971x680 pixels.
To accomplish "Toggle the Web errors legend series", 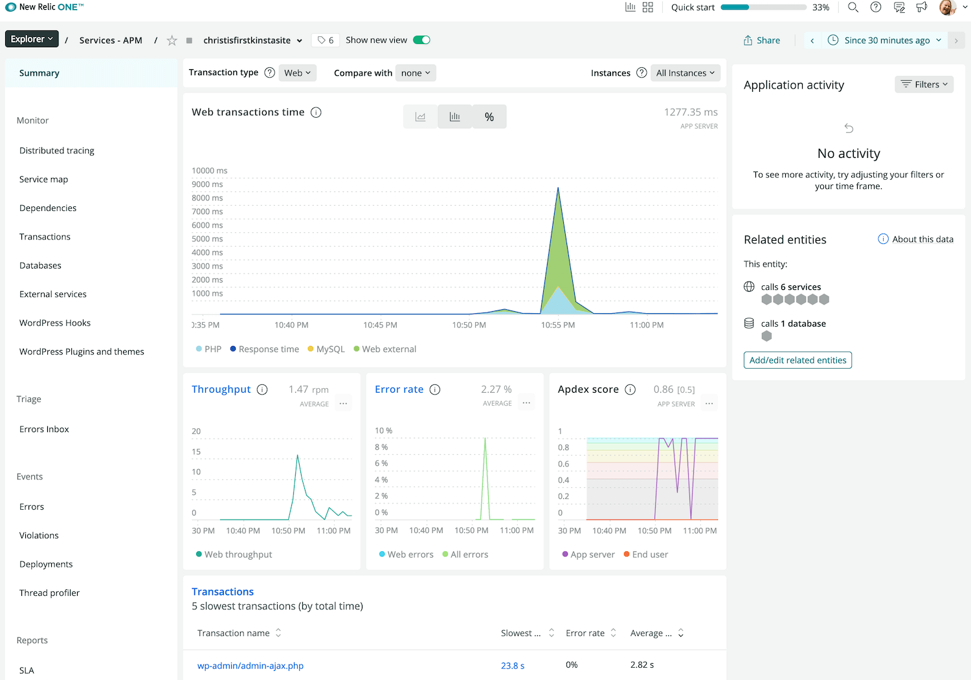I will click(x=406, y=554).
